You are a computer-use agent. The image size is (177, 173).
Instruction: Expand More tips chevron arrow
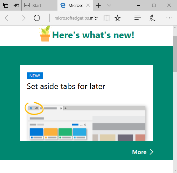click(x=151, y=152)
